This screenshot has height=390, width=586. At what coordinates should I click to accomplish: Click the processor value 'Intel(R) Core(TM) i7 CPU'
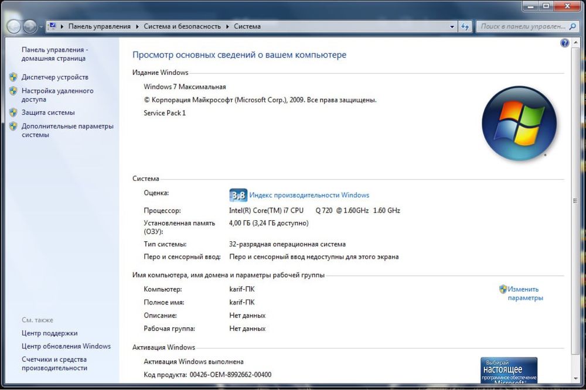point(266,210)
